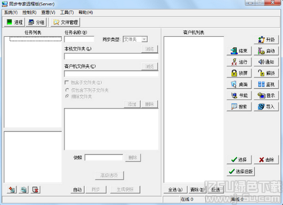
Task: Click the 显示 display button
Action: click(x=266, y=96)
